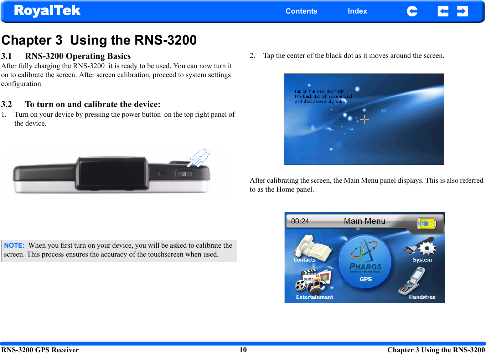This screenshot has width=486, height=354.
Task: Click the pointing-hand illustration near the device
Action: coord(198,157)
